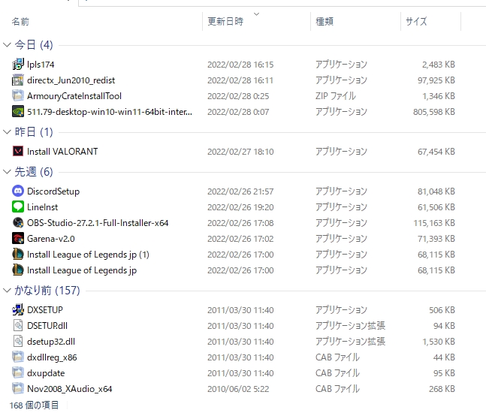Click the date 2022/02/28 16:15
486x413 pixels.
click(240, 65)
